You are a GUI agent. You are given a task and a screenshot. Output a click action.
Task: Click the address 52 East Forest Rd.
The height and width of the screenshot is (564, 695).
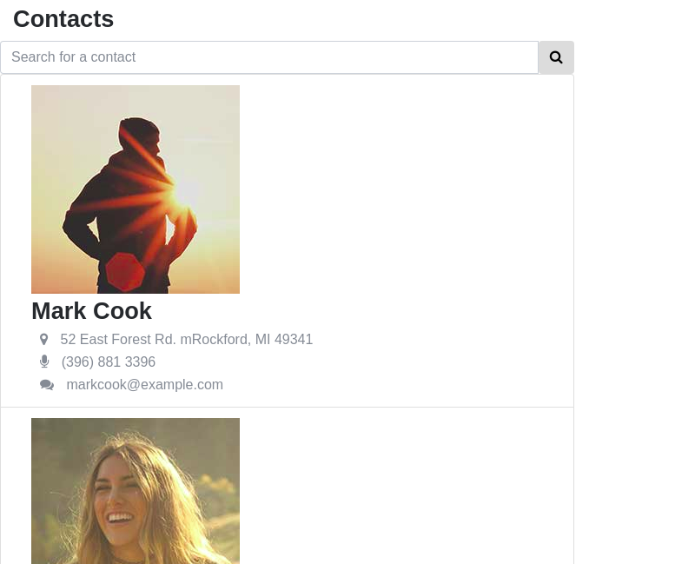pyautogui.click(x=187, y=339)
